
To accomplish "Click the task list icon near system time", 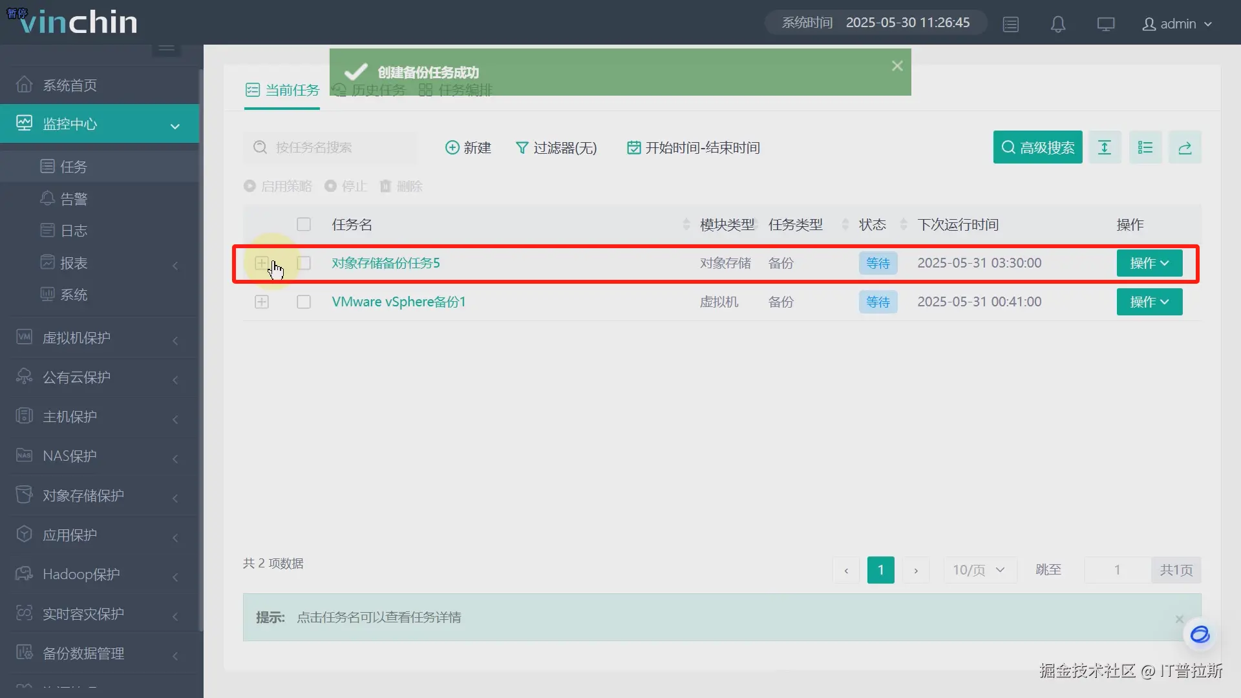I will pos(1010,24).
